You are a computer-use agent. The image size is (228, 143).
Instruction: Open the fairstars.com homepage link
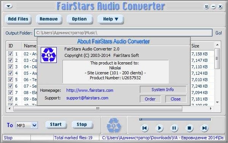click(90, 90)
